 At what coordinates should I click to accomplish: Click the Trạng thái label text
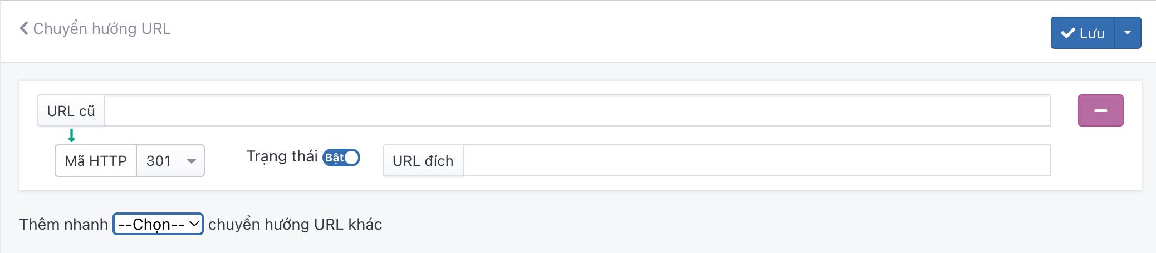tap(282, 156)
